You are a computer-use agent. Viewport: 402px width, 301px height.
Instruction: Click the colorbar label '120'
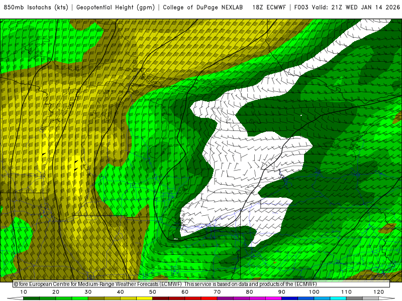(379, 292)
